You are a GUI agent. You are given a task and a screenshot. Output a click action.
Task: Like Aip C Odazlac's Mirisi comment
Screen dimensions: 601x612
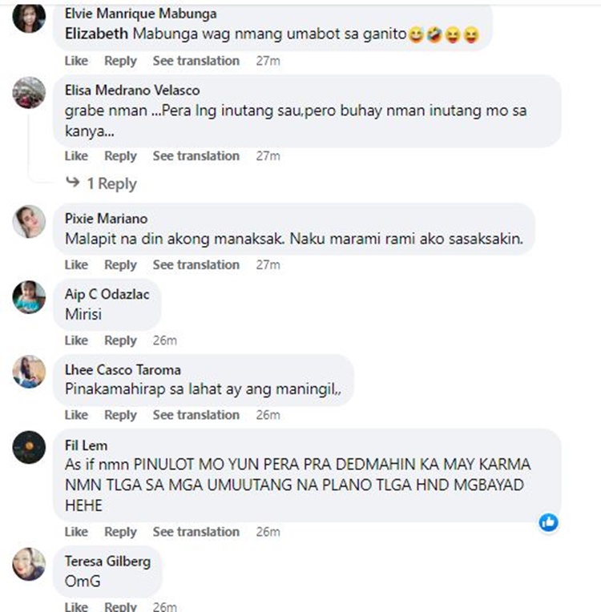tap(76, 340)
